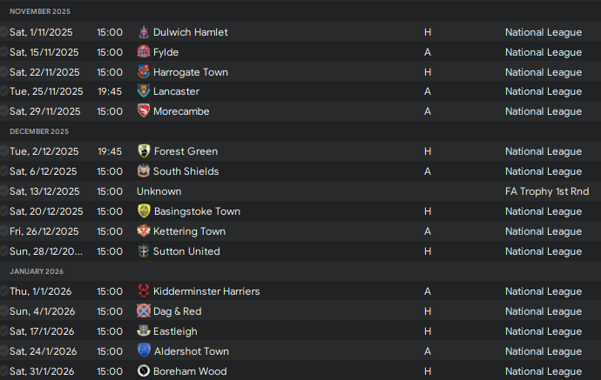Click the Morecambe shield crest icon
Screen dimensions: 601x380
click(144, 111)
